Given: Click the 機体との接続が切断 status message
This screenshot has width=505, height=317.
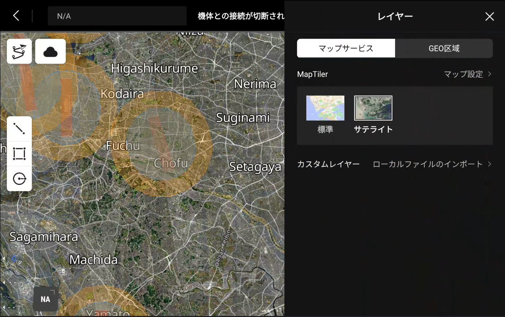Looking at the screenshot, I should [241, 16].
